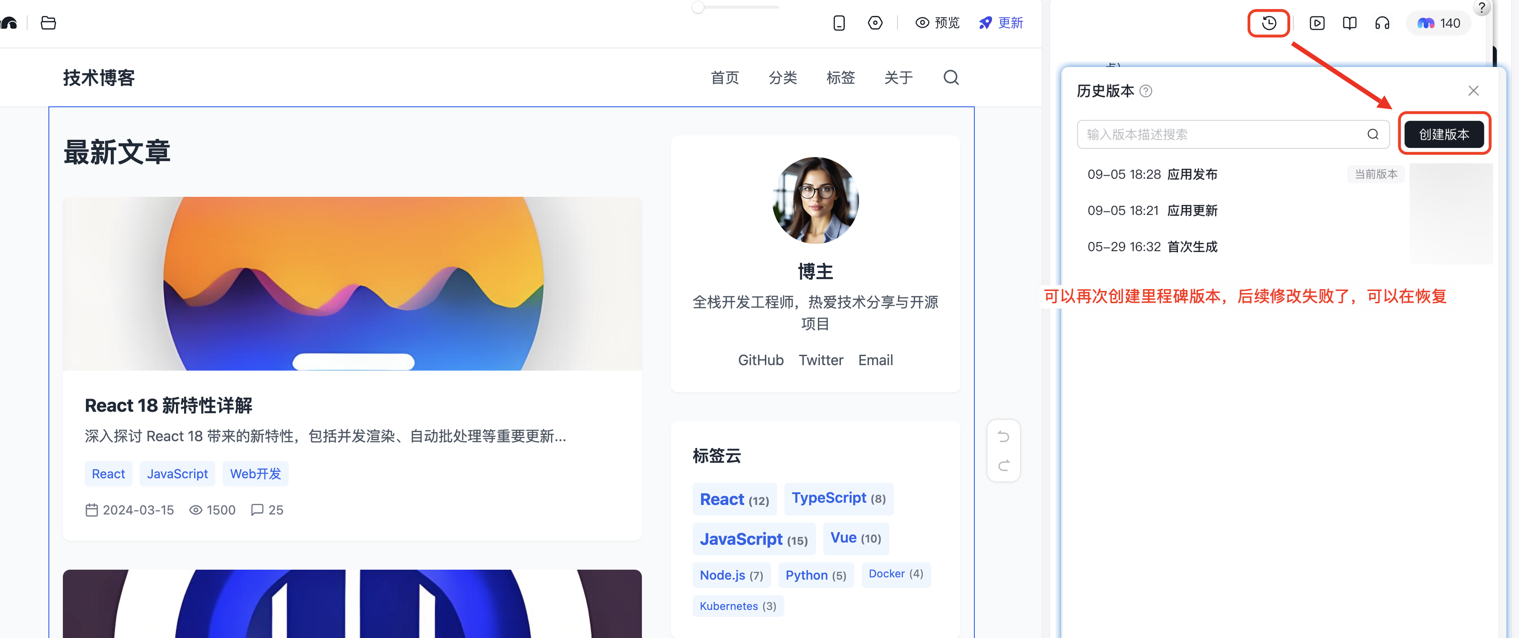1519x638 pixels.
Task: Click the help icon next to 历史版本
Action: coord(1145,91)
